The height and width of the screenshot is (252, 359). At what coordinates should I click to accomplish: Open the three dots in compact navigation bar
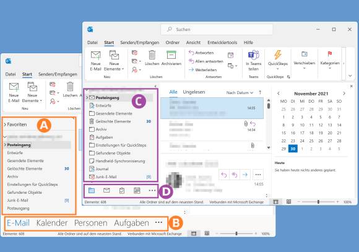[x=152, y=190]
